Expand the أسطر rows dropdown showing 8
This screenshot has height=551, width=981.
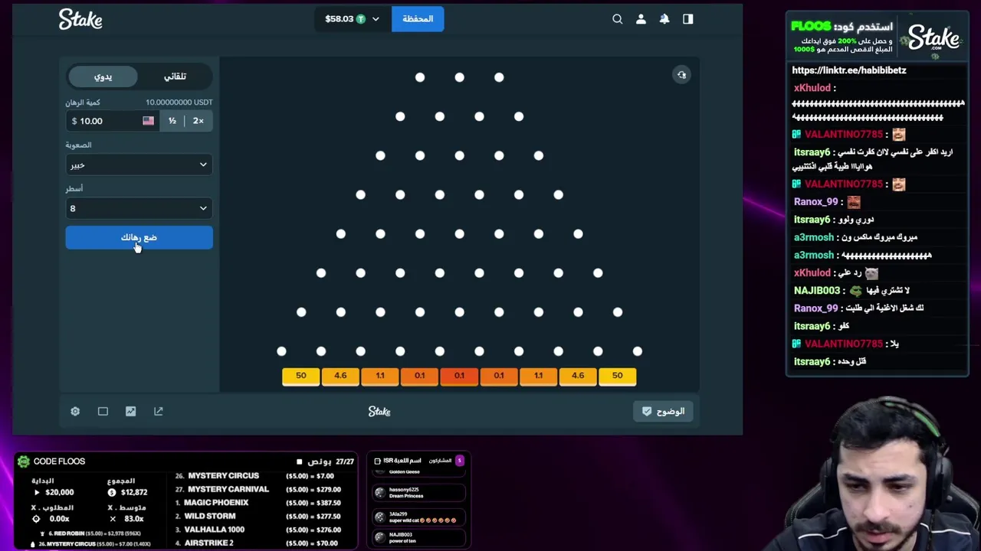139,208
